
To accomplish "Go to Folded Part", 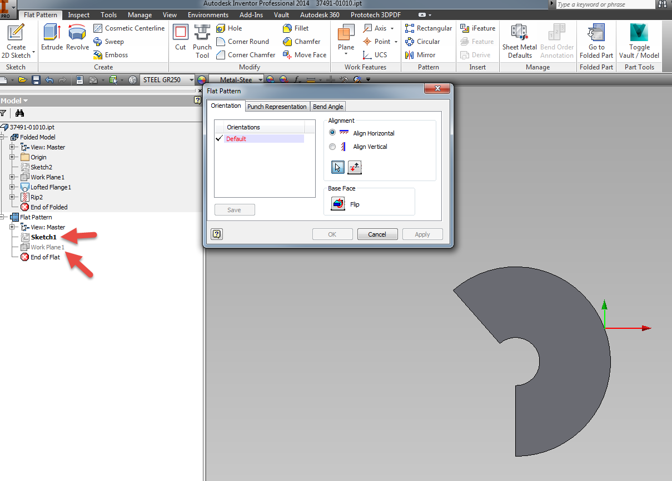I will coord(596,41).
